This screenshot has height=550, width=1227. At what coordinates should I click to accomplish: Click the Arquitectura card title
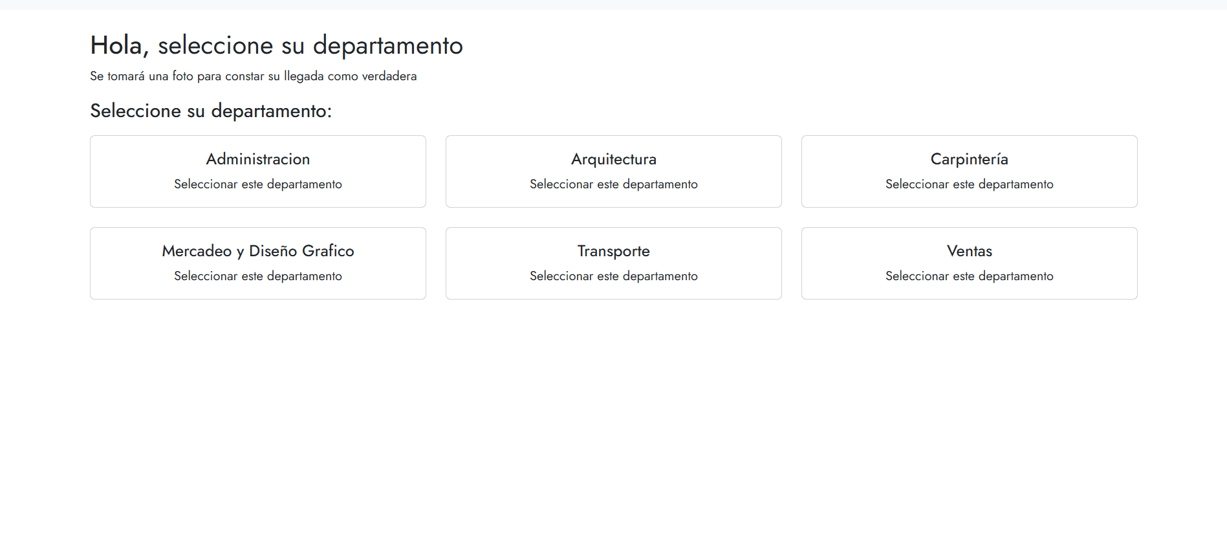pyautogui.click(x=613, y=159)
